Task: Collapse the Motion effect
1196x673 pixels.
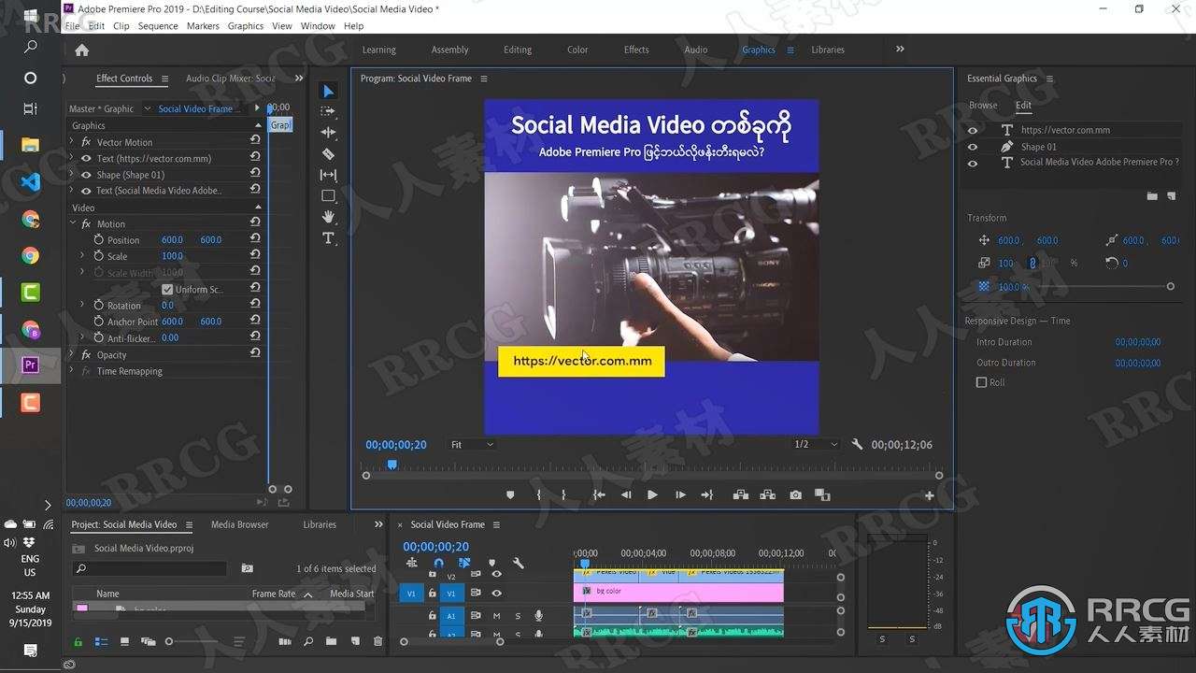Action: tap(71, 224)
